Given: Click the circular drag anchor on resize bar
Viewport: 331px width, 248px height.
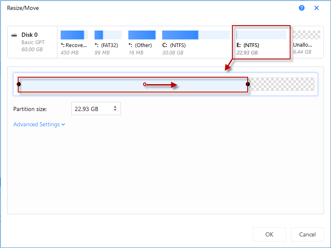Looking at the screenshot, I should (144, 84).
